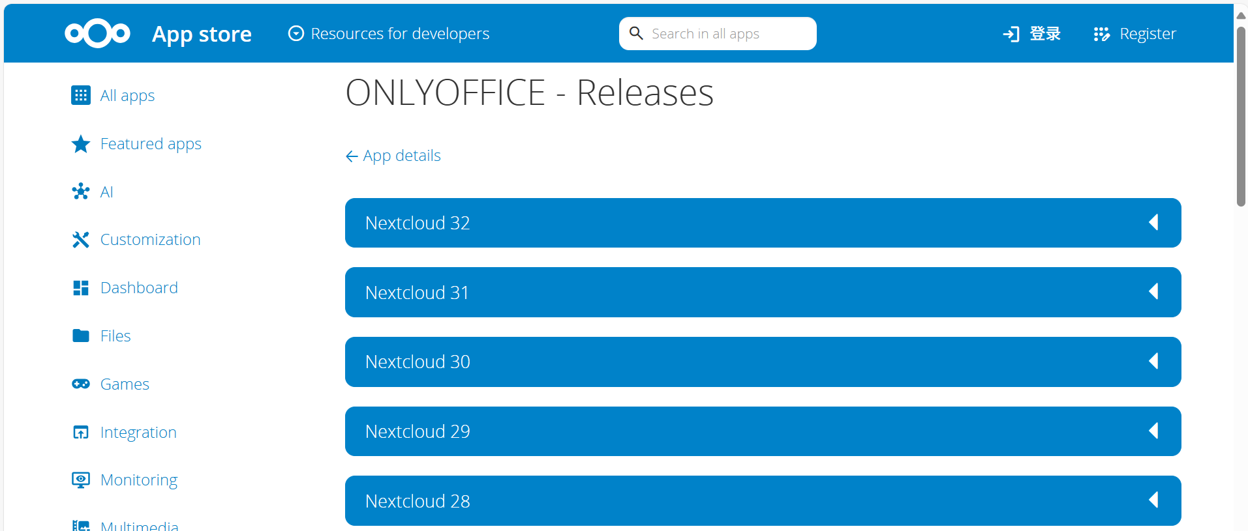Expand the Nextcloud 30 releases section
The height and width of the screenshot is (531, 1248).
point(763,362)
